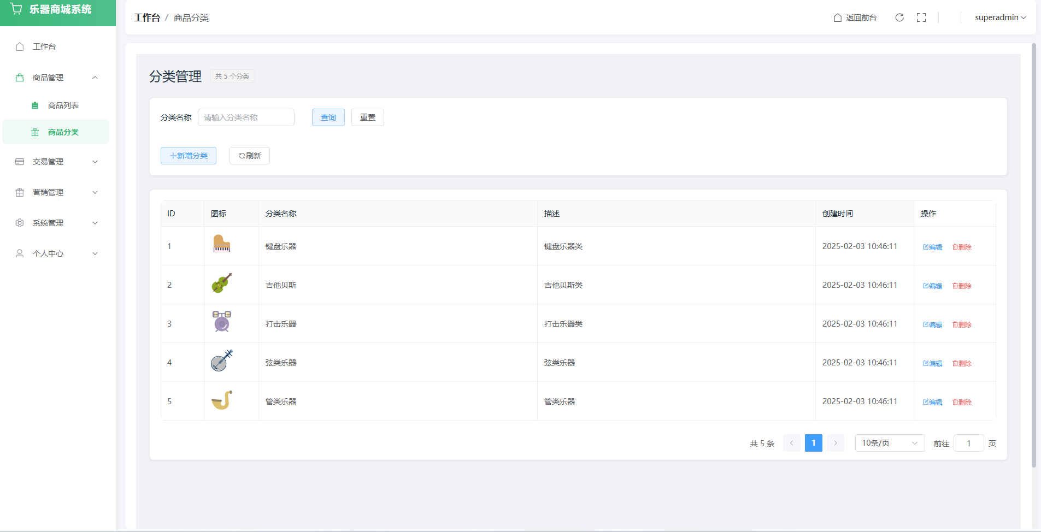Click the 新增分类 button
Image resolution: width=1041 pixels, height=532 pixels.
click(189, 156)
